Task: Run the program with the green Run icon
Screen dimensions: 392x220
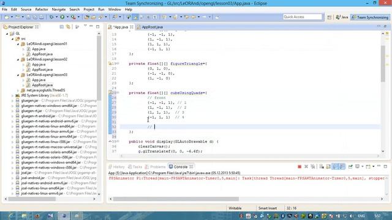Action: (x=62, y=17)
